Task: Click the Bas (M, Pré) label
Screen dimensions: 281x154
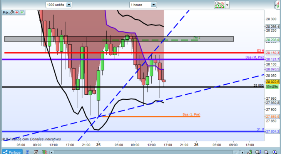Action: 255,57
